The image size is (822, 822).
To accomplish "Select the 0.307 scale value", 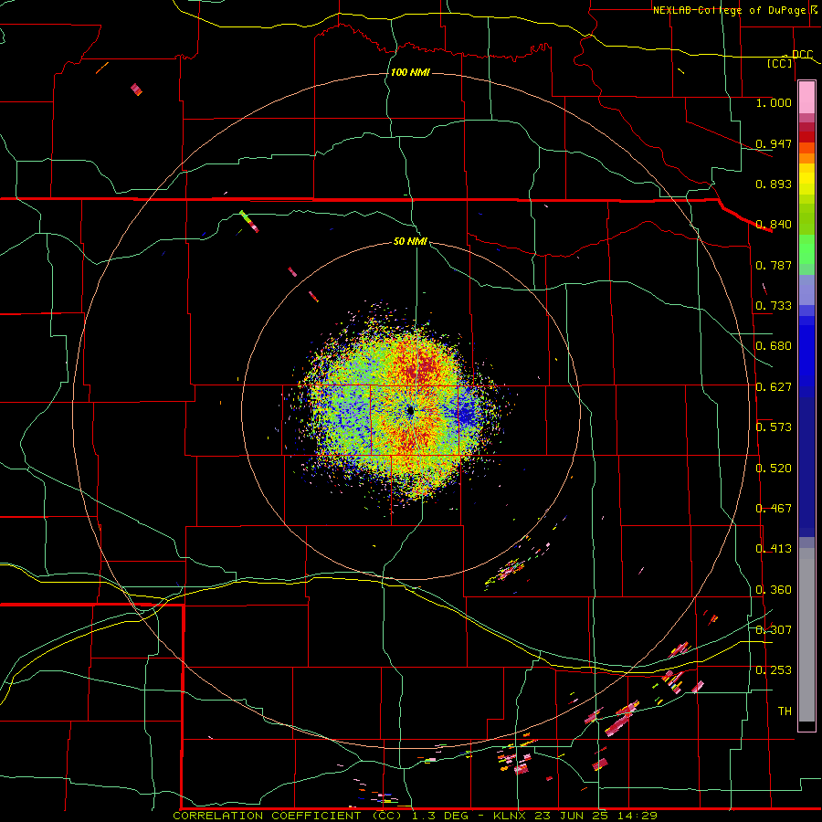I will click(x=774, y=629).
